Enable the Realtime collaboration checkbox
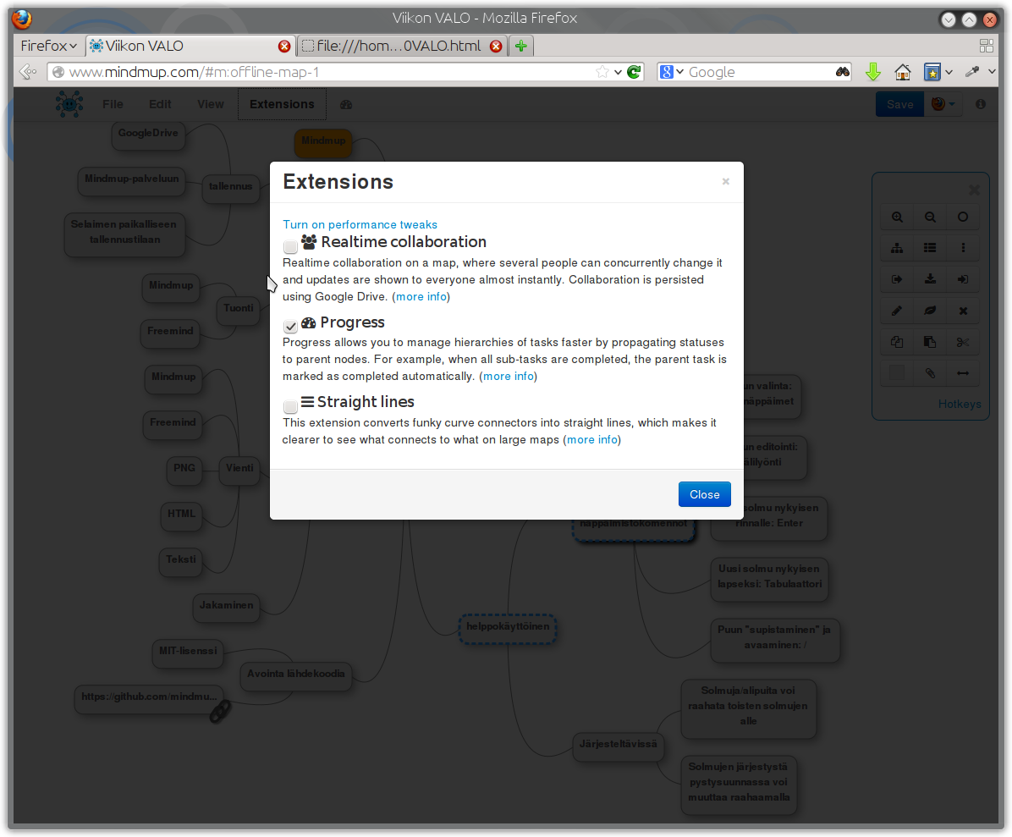The image size is (1012, 837). point(290,246)
